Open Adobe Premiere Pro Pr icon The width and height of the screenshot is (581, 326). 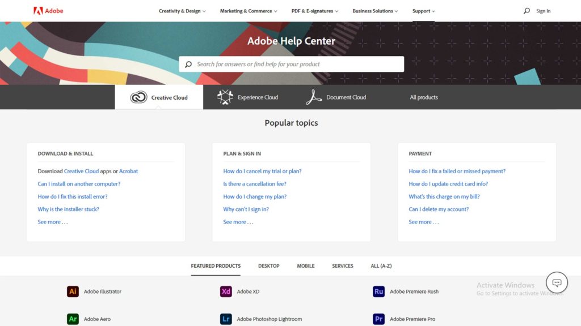point(378,319)
